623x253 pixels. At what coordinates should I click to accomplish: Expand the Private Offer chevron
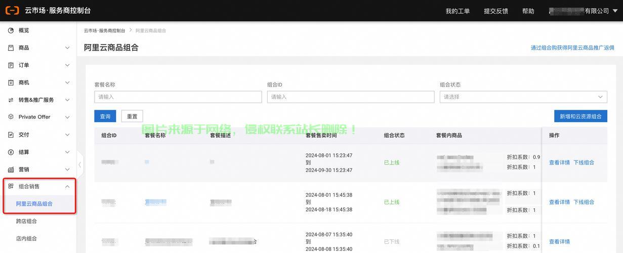(x=67, y=117)
